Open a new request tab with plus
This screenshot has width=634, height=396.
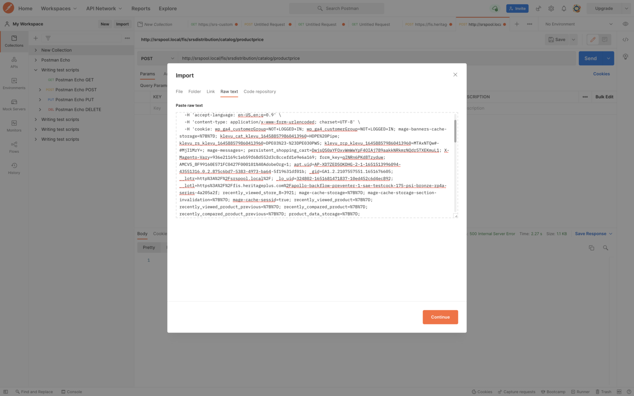(x=517, y=24)
